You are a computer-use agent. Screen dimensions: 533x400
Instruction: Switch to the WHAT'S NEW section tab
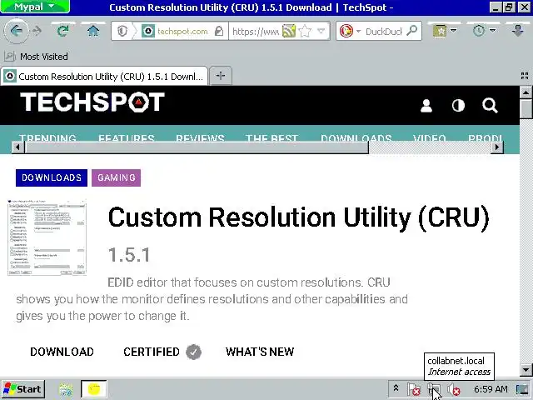[260, 352]
